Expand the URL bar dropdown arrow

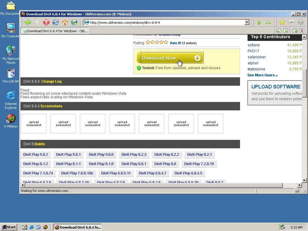[x=247, y=22]
